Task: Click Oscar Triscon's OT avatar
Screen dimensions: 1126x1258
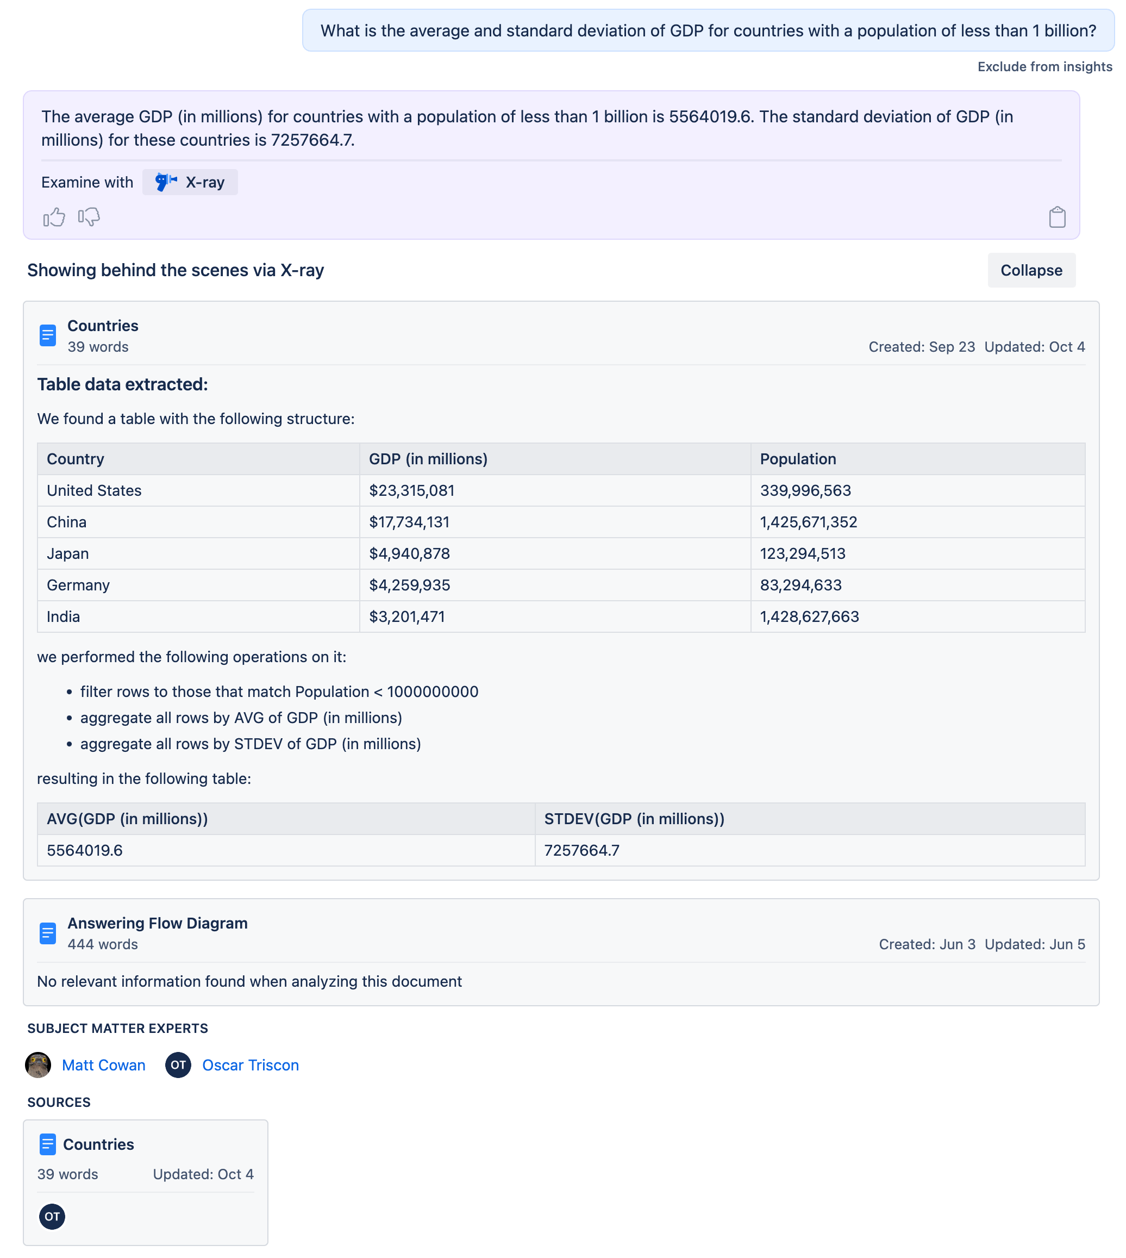Action: click(x=178, y=1065)
